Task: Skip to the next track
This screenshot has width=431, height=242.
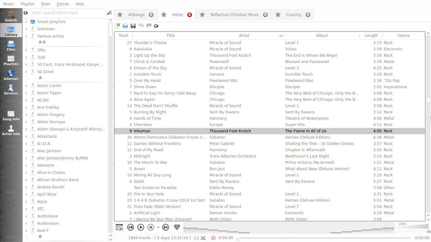Action: (166, 227)
